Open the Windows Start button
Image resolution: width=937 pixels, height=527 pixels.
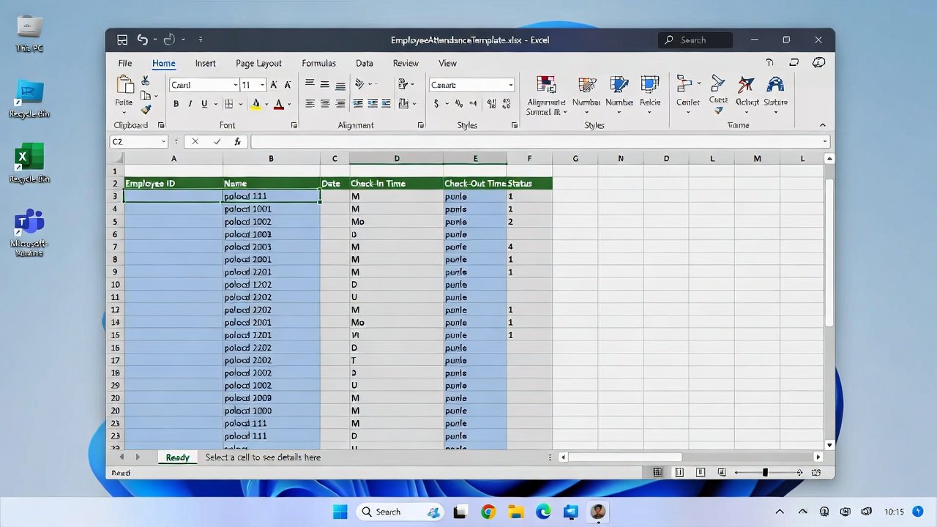(x=340, y=512)
